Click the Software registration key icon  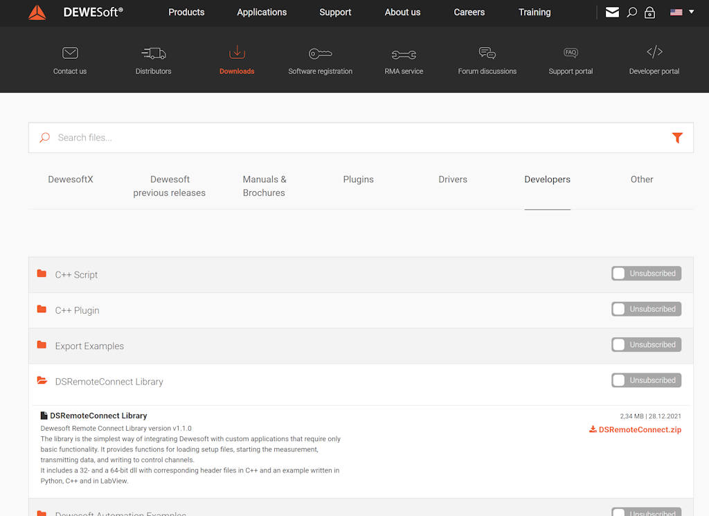(x=320, y=54)
